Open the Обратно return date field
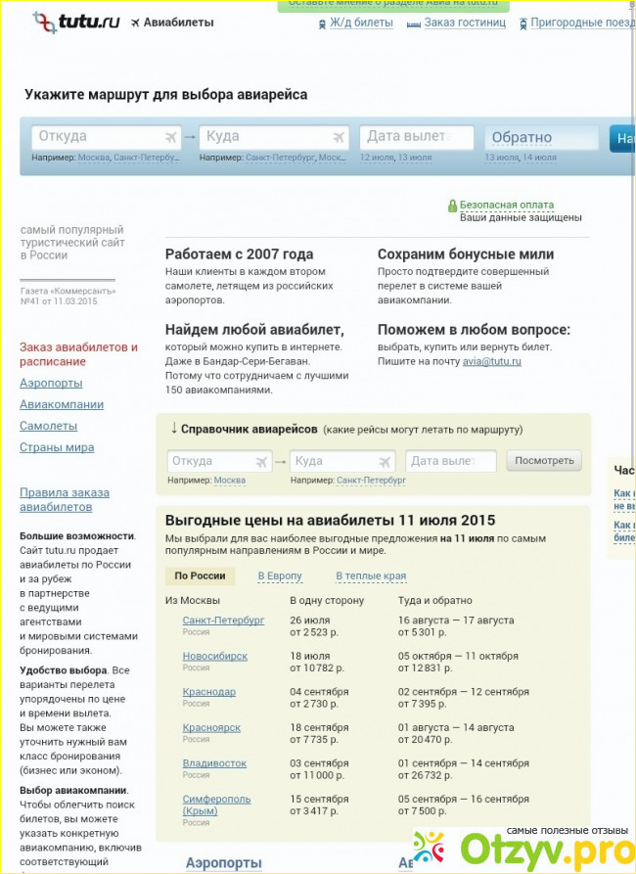Screen dimensions: 636x874 [542, 137]
